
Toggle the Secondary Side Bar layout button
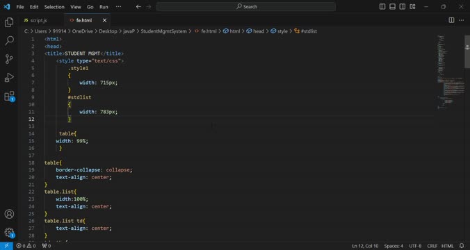point(403,6)
